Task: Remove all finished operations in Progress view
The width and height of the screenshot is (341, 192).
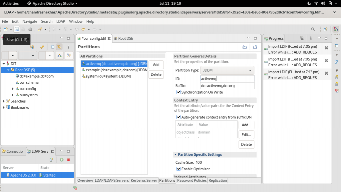Action: pyautogui.click(x=302, y=38)
